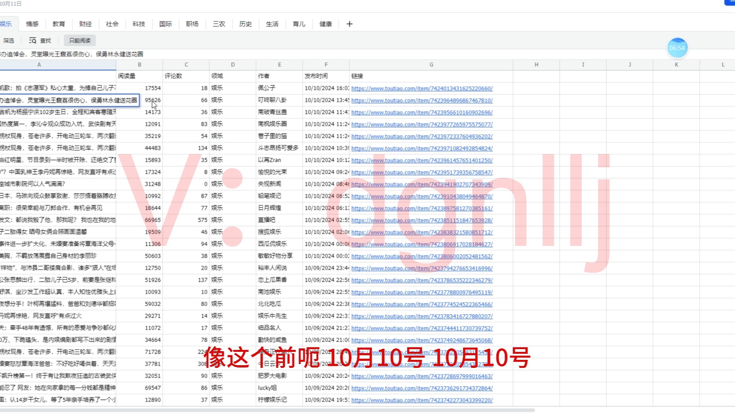Open the 生活 sheet tab
735x413 pixels.
272,24
